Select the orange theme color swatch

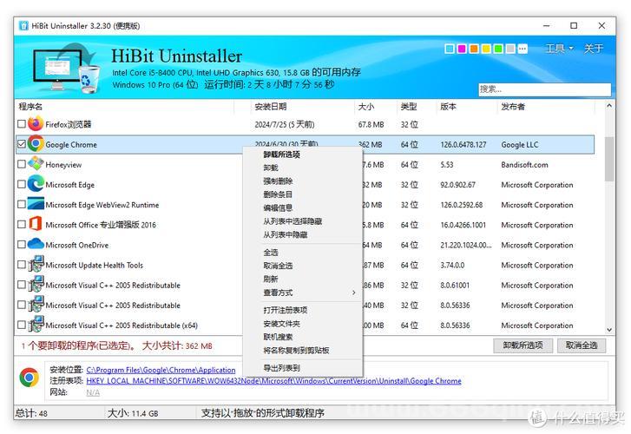[474, 49]
